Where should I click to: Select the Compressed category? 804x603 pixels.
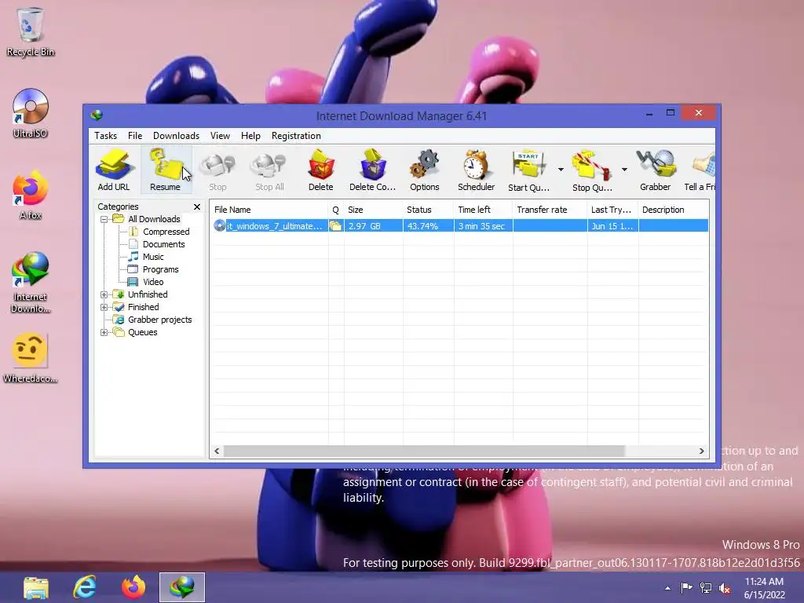point(166,232)
